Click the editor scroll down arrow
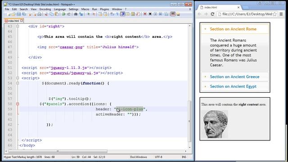Viewport: 288px width, 162px height. (189, 147)
